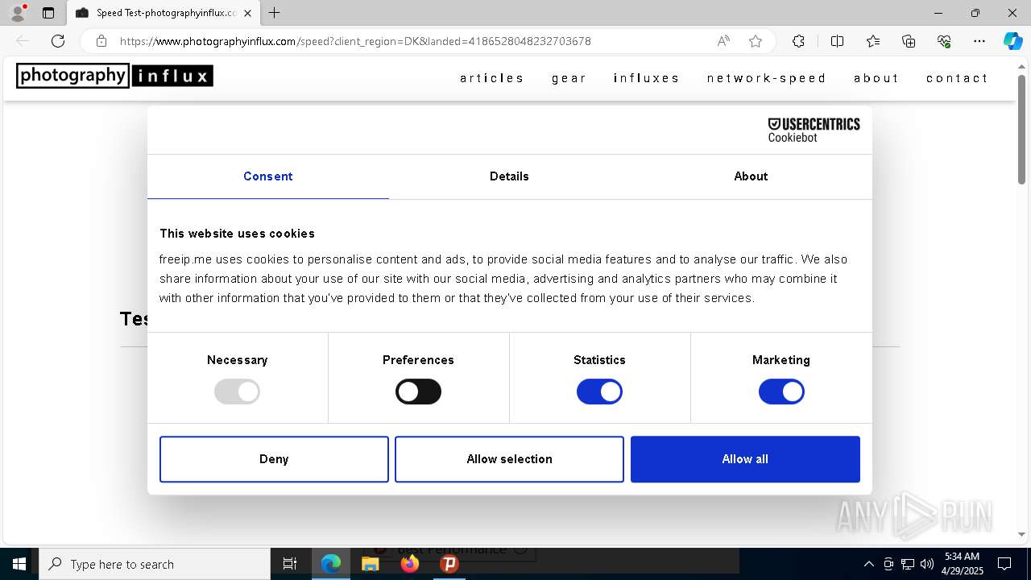Disable the Statistics cookies switch
Screen dimensions: 1031x580
click(599, 391)
